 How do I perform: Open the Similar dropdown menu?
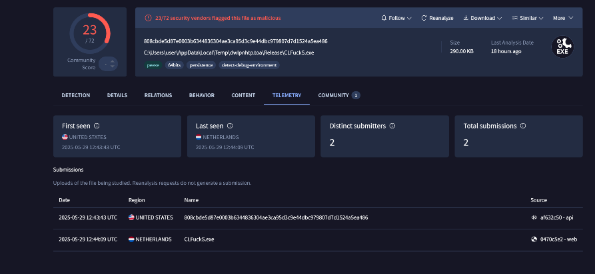click(527, 18)
